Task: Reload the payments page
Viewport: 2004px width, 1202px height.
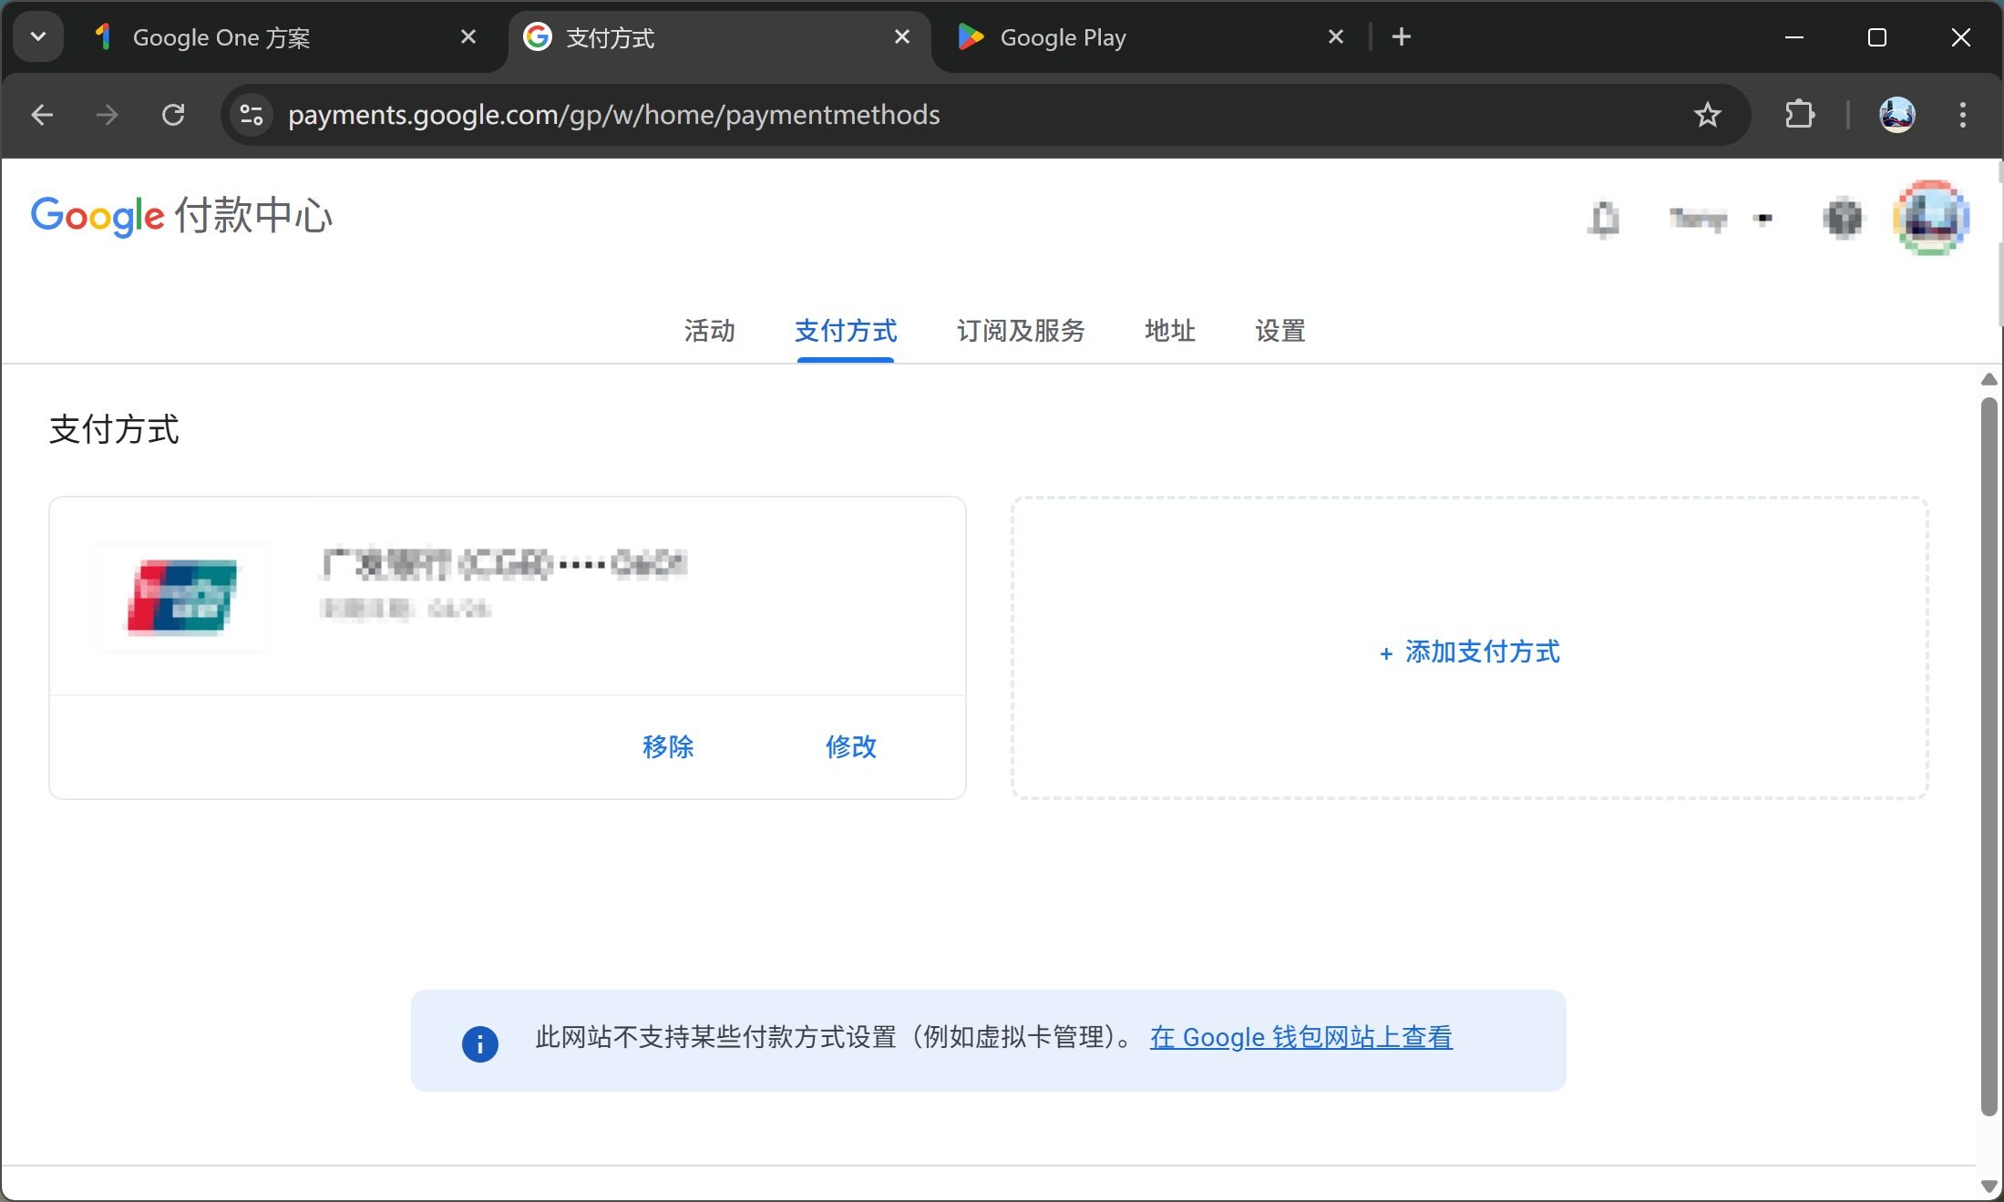Action: [x=173, y=115]
